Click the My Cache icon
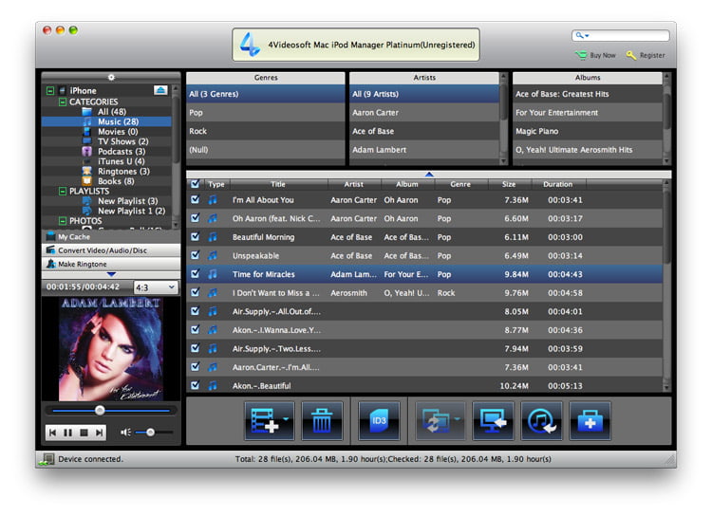Viewport: 712px width, 517px height. (x=50, y=236)
